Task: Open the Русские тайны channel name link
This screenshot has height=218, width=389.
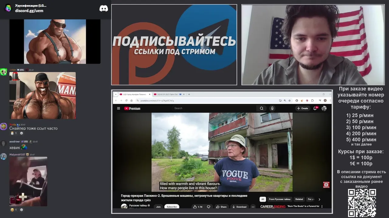Action: point(138,205)
